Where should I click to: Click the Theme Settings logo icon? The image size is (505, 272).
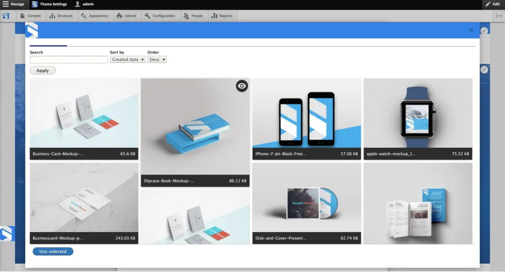(x=35, y=4)
